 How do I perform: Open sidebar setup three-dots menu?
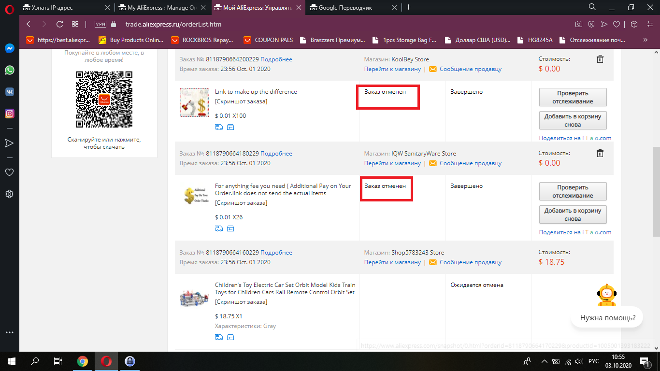tap(9, 332)
